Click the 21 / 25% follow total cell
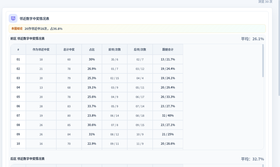Screen dimensions: 280x167 pos(168,134)
